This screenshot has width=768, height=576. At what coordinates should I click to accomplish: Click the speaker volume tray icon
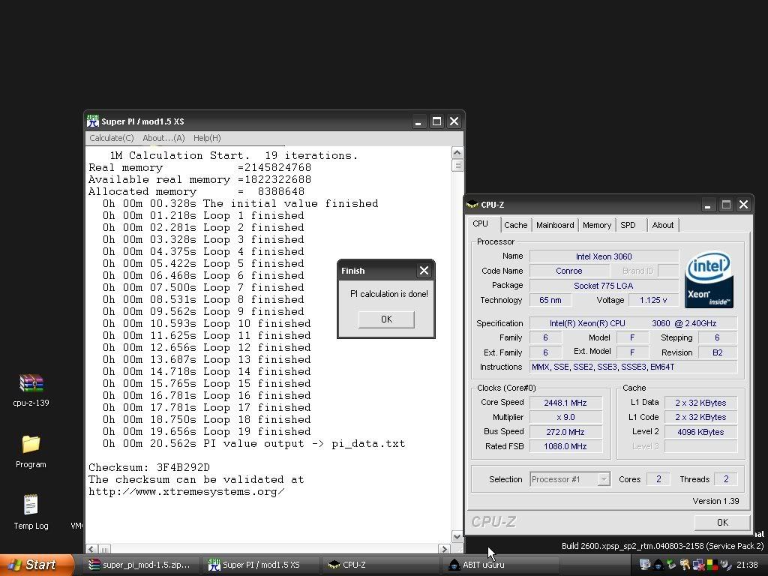[725, 565]
